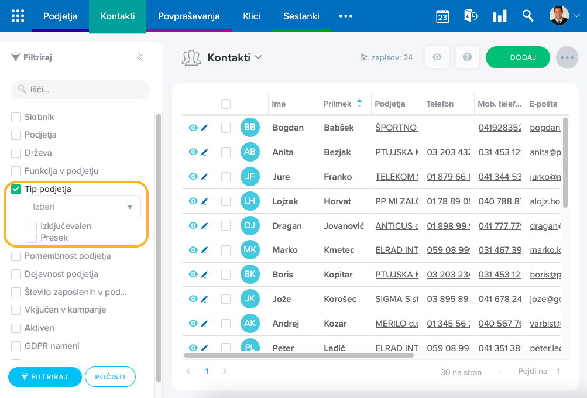Collapse filter panel with double chevron

tap(140, 57)
